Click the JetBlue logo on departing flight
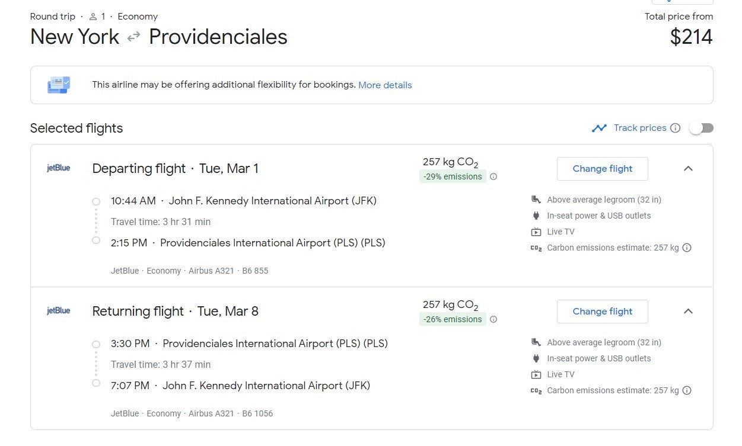The image size is (742, 446). click(59, 168)
